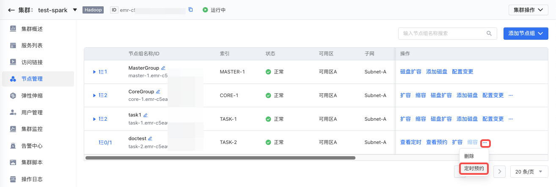Click the 集群监控 monitor icon

pos(13,129)
